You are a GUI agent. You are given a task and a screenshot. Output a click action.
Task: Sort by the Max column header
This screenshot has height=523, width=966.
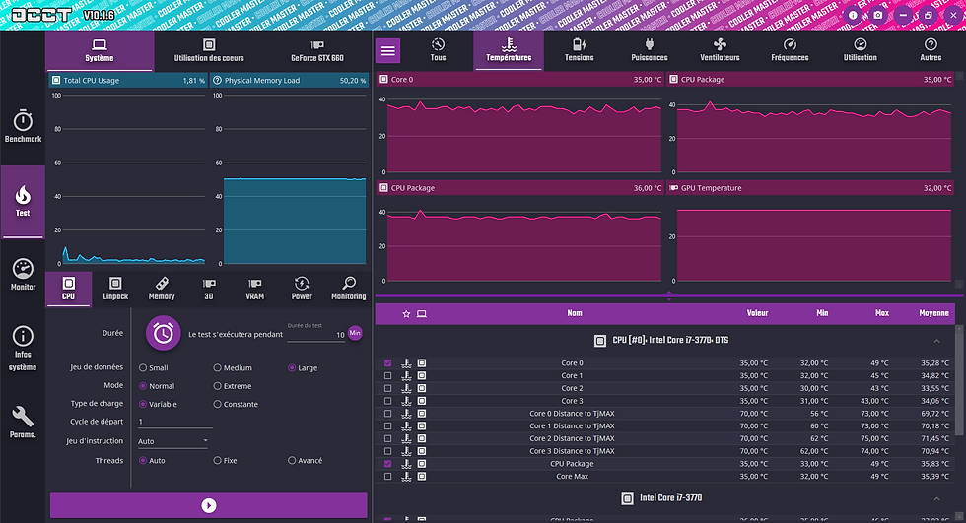[x=882, y=313]
